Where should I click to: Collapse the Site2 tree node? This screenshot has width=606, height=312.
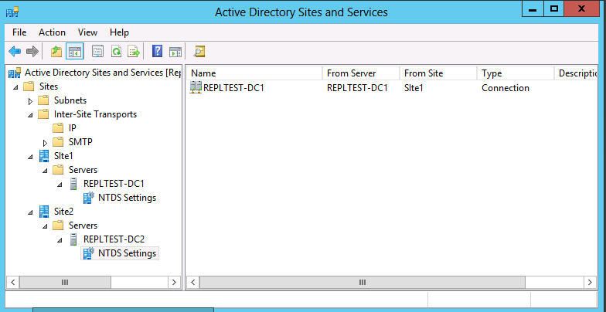point(31,212)
